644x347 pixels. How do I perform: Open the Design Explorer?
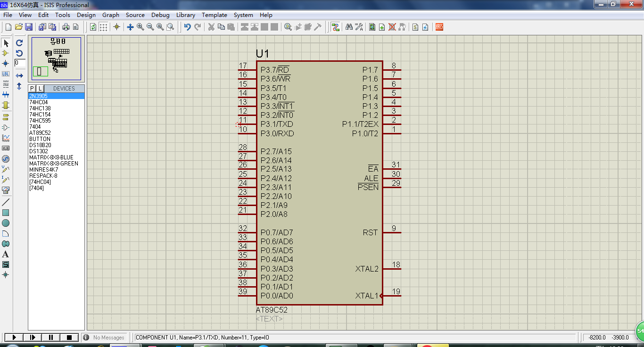click(x=372, y=27)
